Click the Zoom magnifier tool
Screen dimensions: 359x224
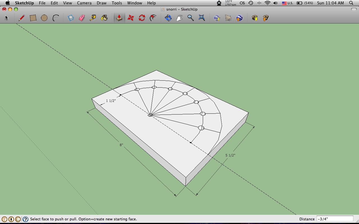click(191, 18)
